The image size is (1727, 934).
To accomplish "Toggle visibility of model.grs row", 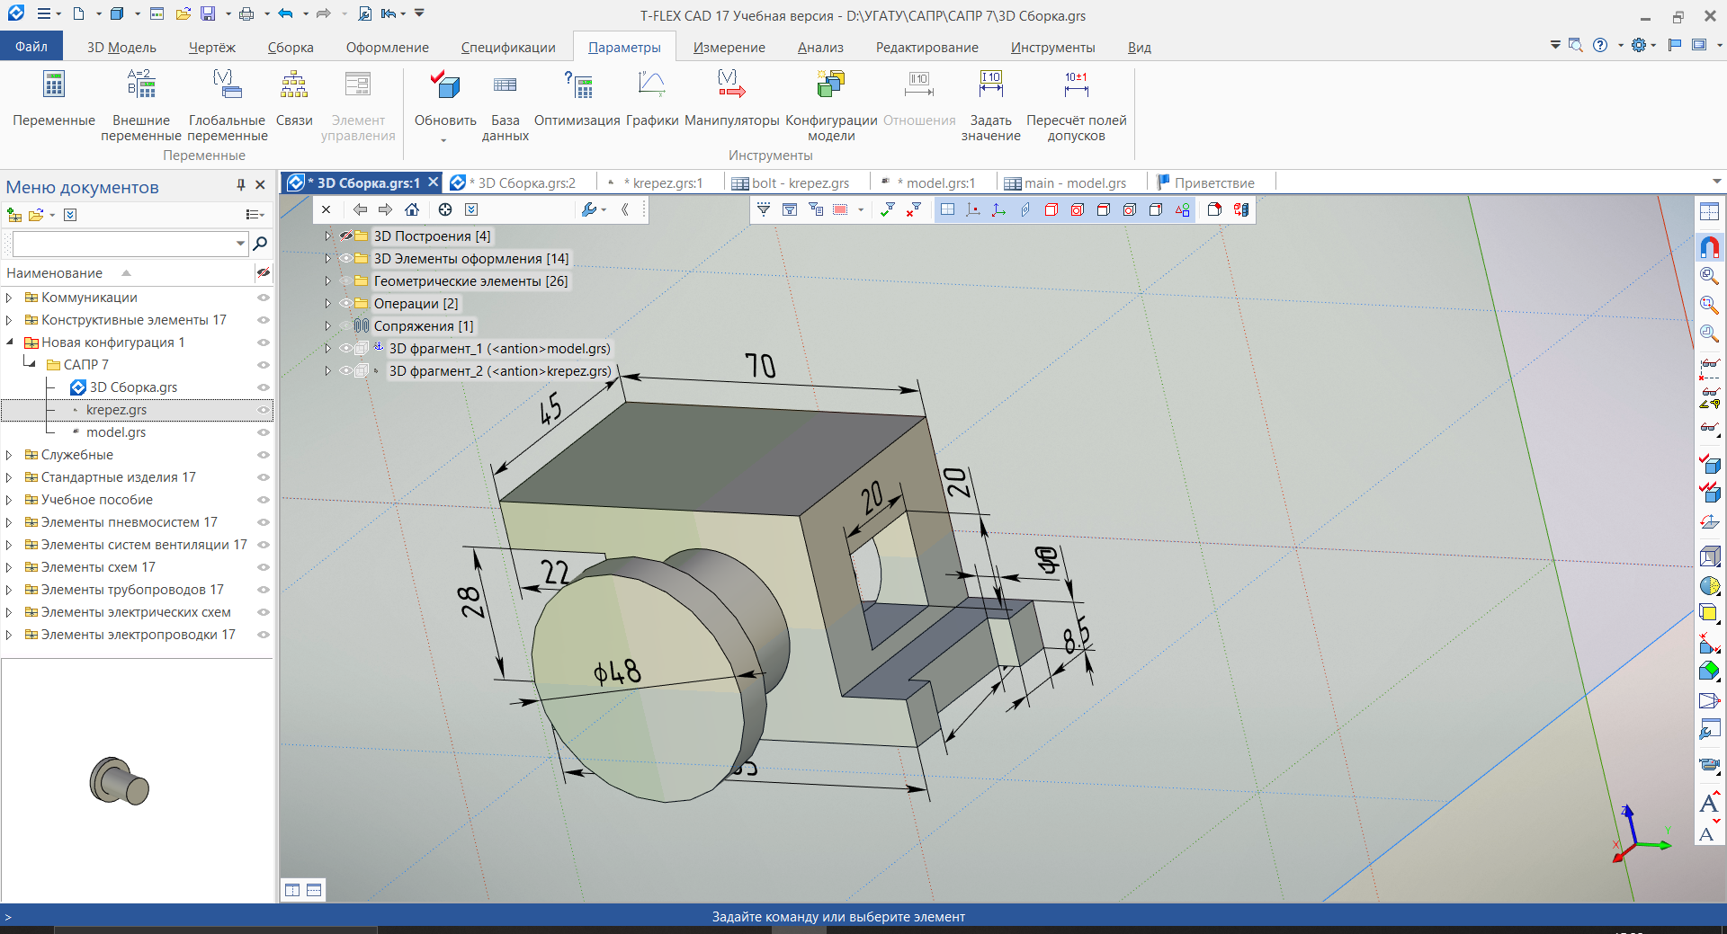I will [264, 432].
